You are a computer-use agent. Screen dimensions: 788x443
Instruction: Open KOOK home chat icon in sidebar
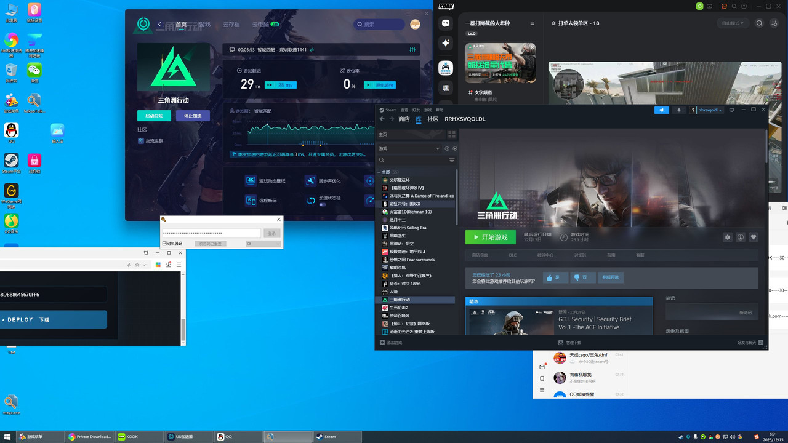click(x=446, y=23)
